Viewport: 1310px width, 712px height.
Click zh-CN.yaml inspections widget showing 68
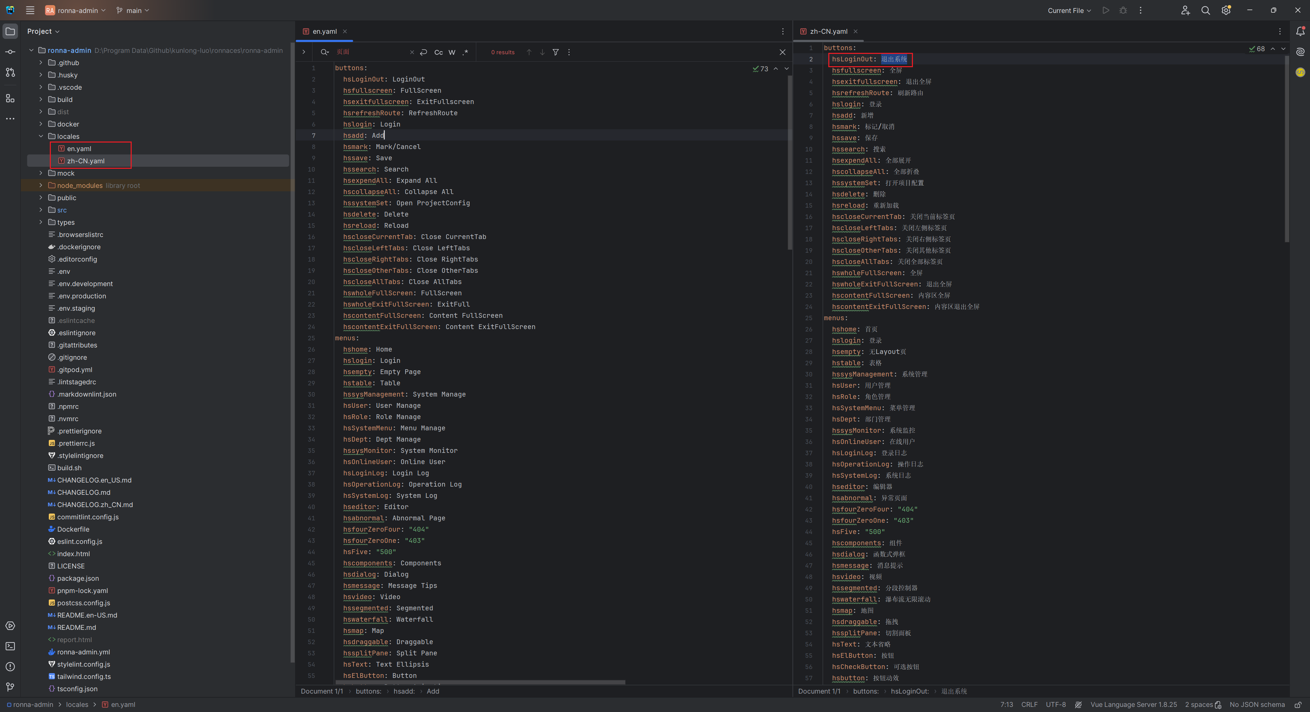[1257, 49]
